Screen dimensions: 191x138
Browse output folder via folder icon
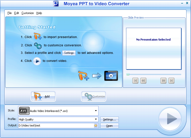96,126
